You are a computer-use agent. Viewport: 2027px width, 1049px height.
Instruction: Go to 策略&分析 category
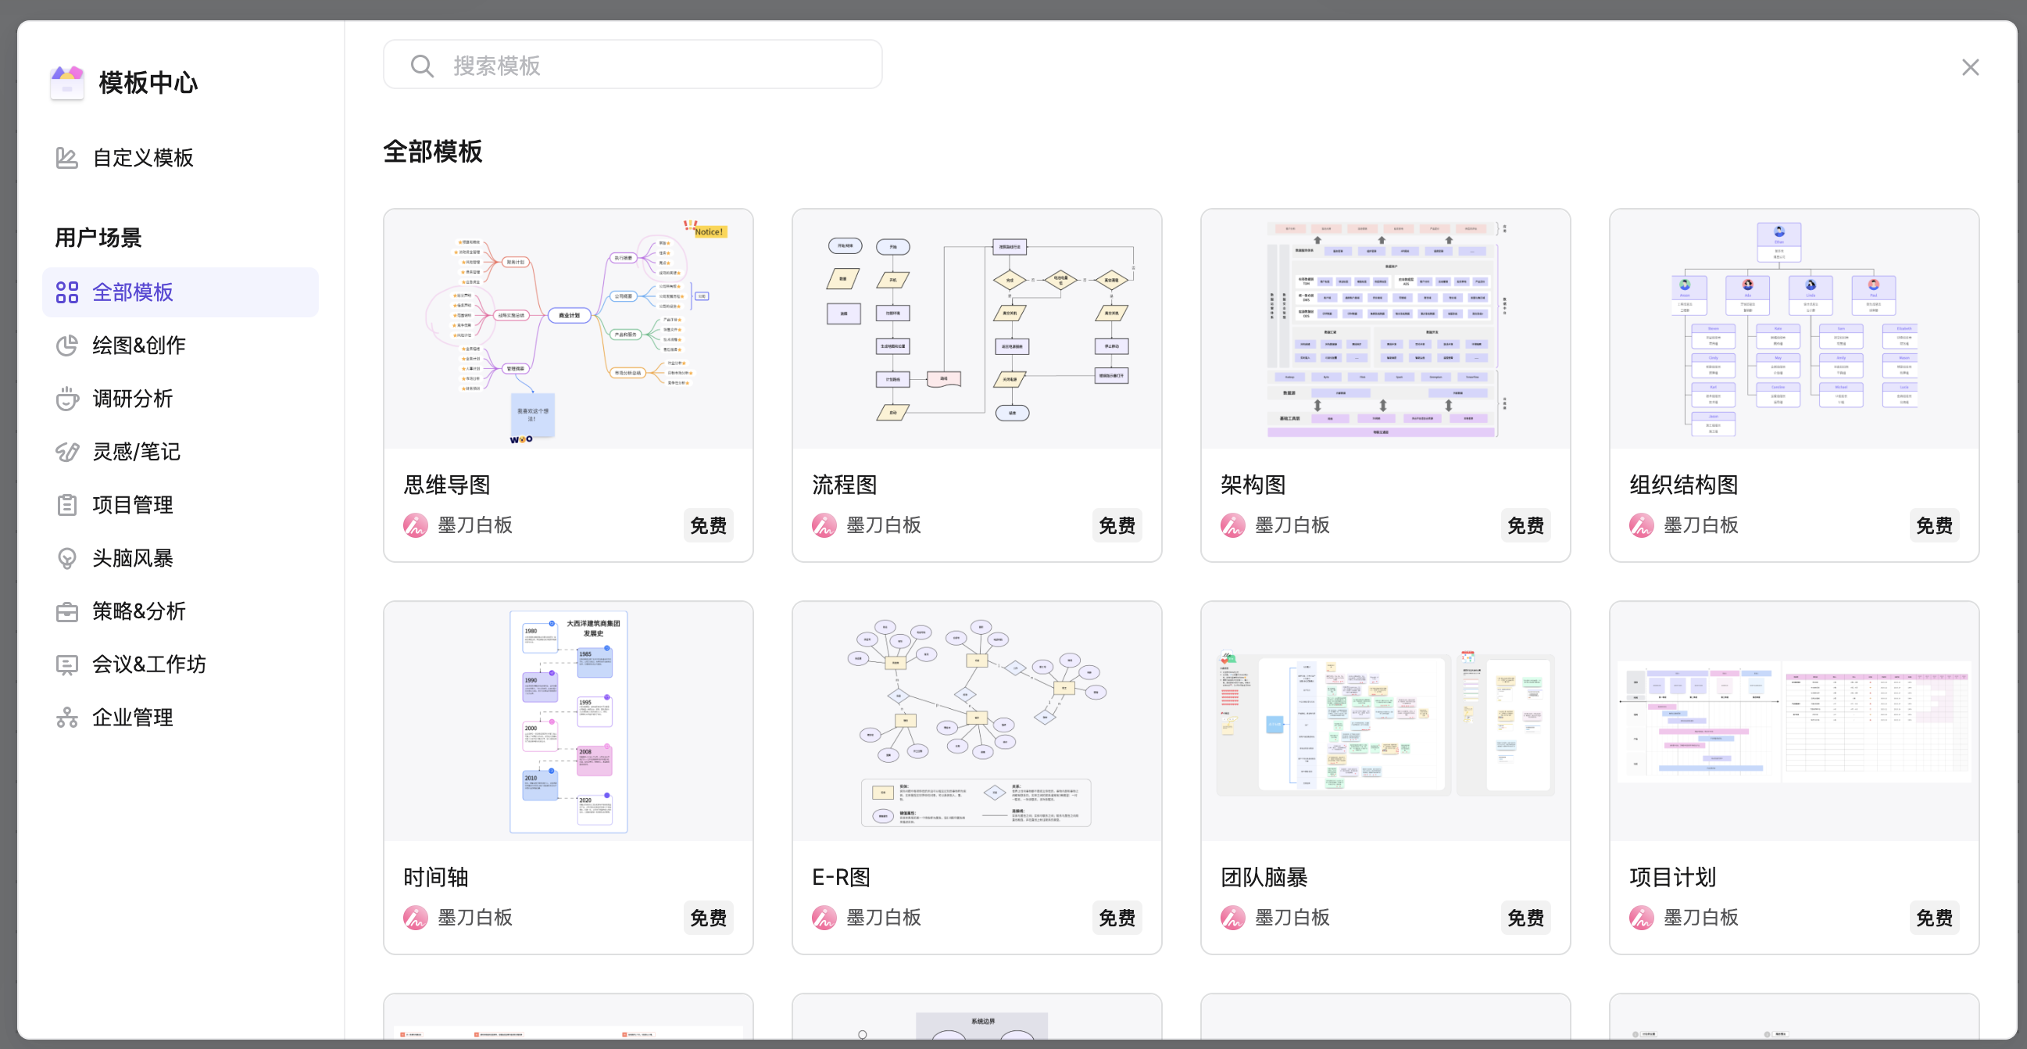point(181,611)
